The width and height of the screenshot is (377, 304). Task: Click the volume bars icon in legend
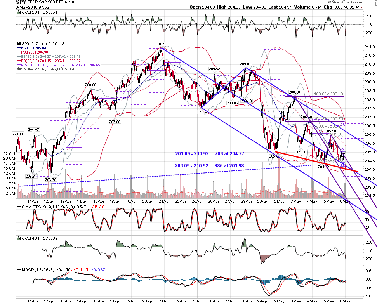tap(19, 69)
